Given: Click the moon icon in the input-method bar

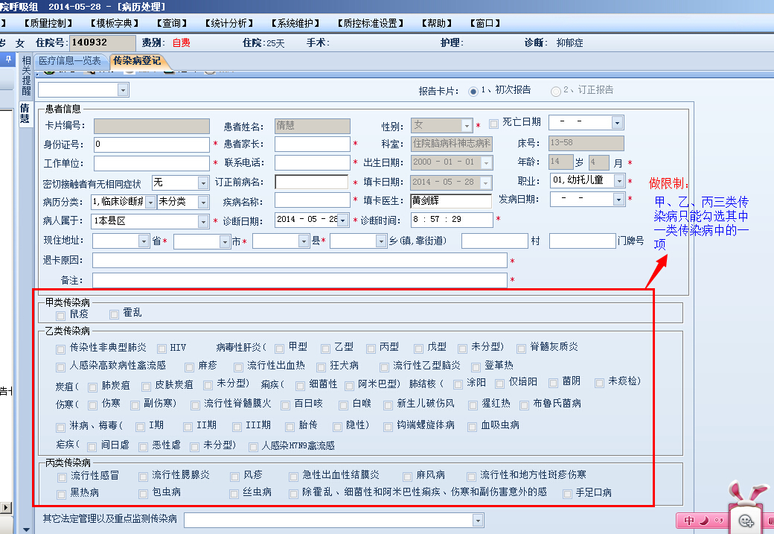Looking at the screenshot, I should (x=704, y=520).
